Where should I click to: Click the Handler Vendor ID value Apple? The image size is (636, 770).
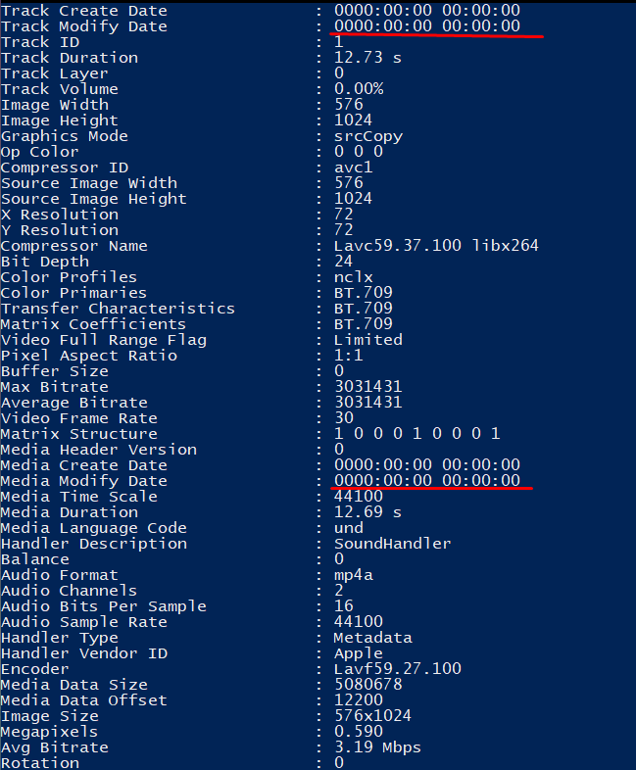[x=358, y=653]
